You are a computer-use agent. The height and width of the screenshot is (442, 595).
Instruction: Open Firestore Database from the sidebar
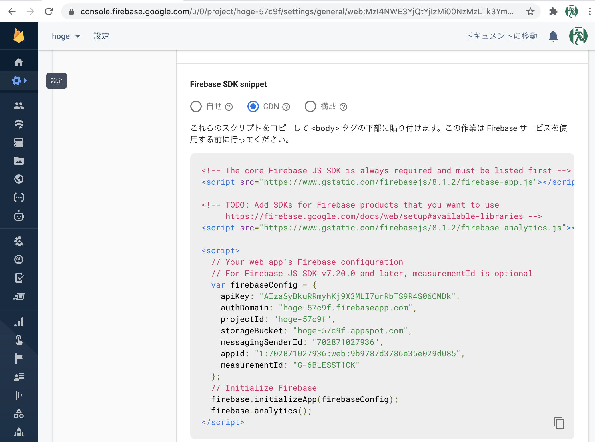tap(19, 124)
